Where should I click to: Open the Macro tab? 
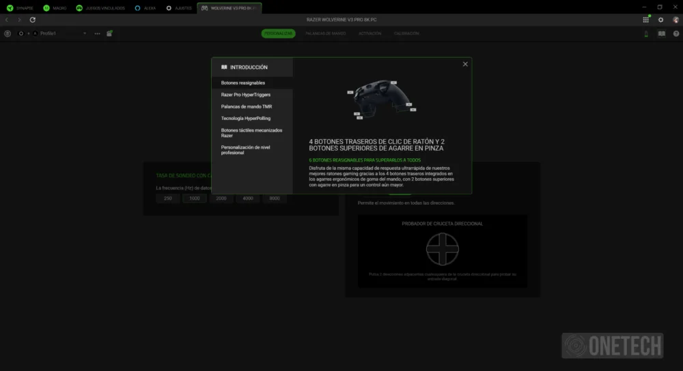click(x=55, y=8)
